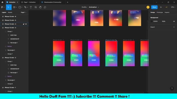Switch to the Design tab

coord(153,12)
